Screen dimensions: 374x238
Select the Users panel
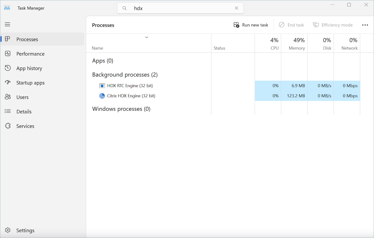(x=22, y=97)
